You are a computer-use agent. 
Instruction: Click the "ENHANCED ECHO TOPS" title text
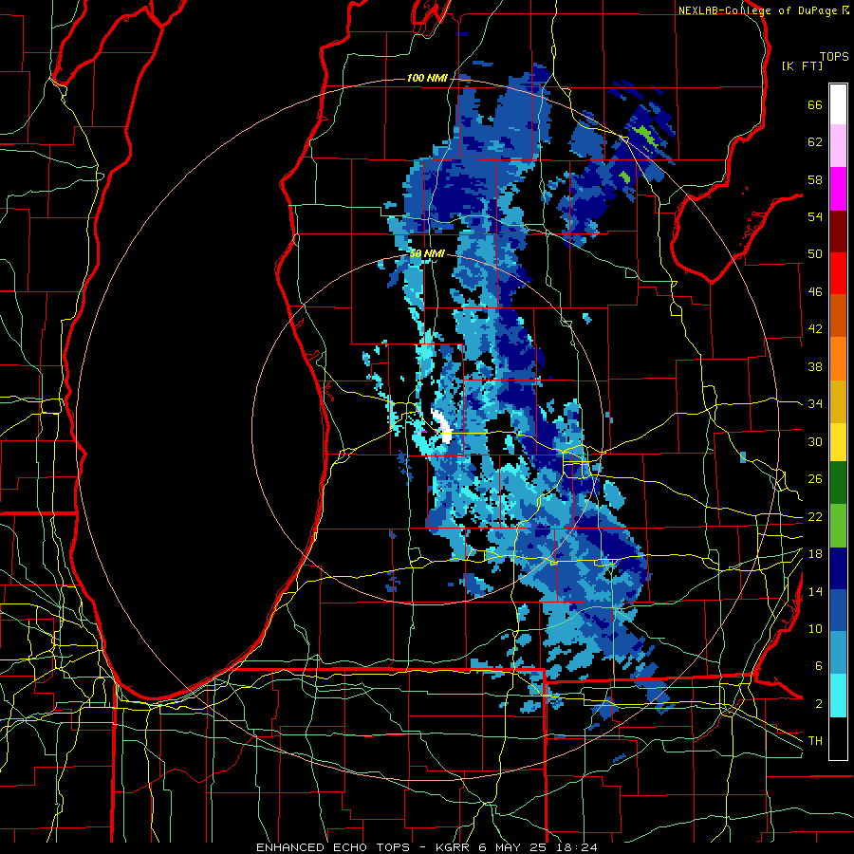point(333,847)
